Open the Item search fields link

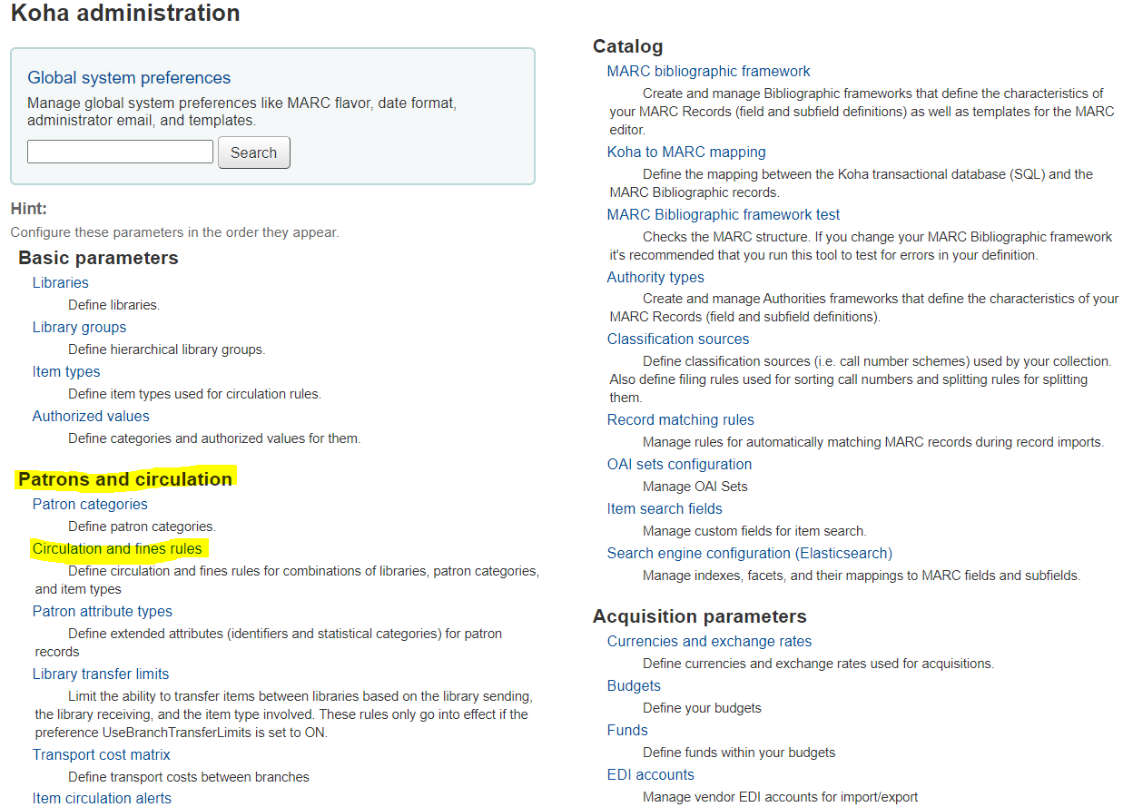665,509
